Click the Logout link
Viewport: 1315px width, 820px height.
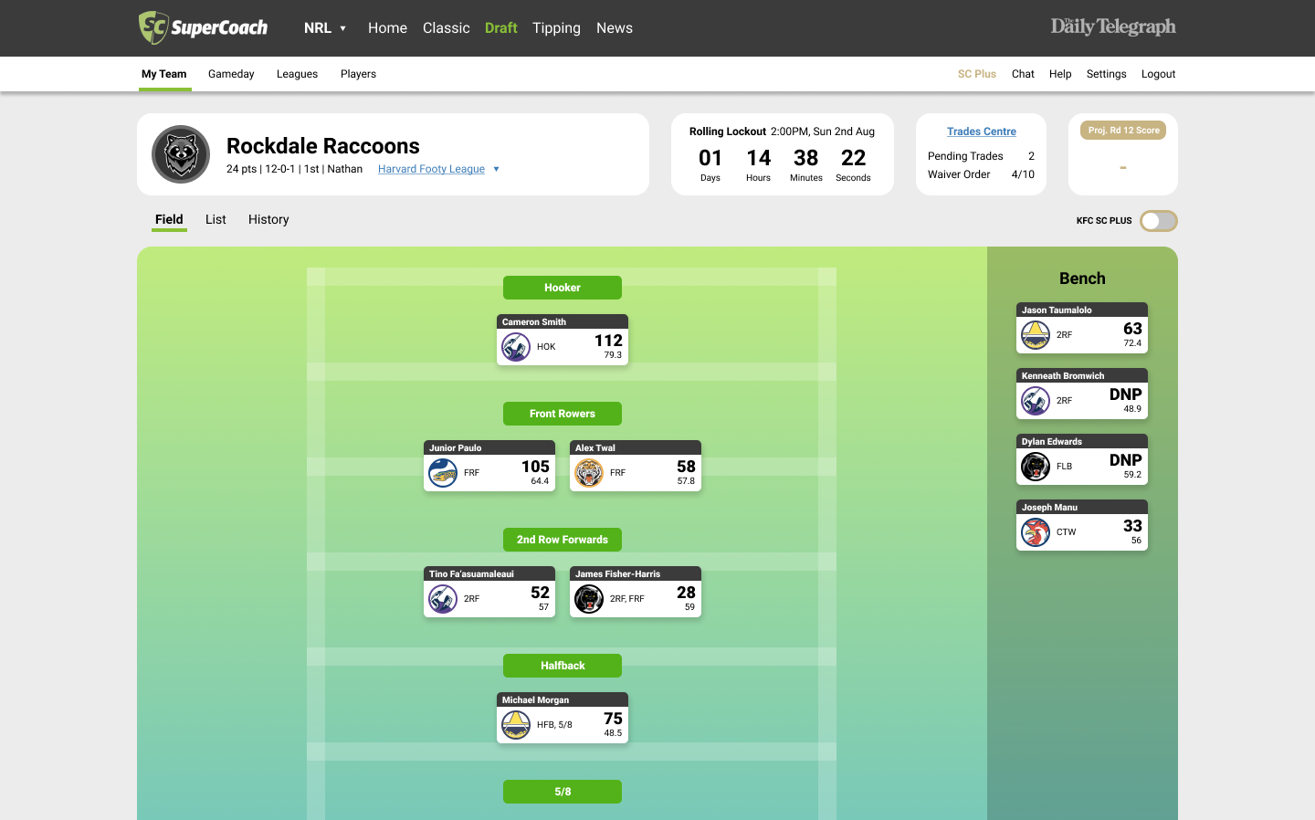[x=1158, y=74]
